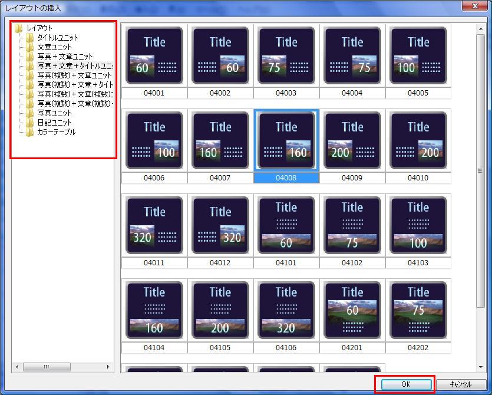Select layout thumbnail 04005
Image resolution: width=492 pixels, height=395 pixels.
(418, 55)
